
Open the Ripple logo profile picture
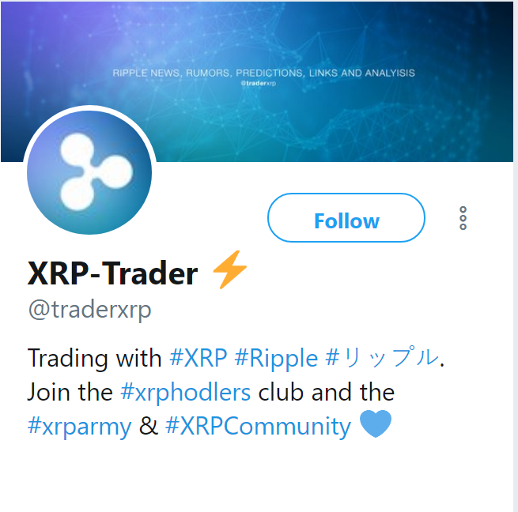point(89,172)
